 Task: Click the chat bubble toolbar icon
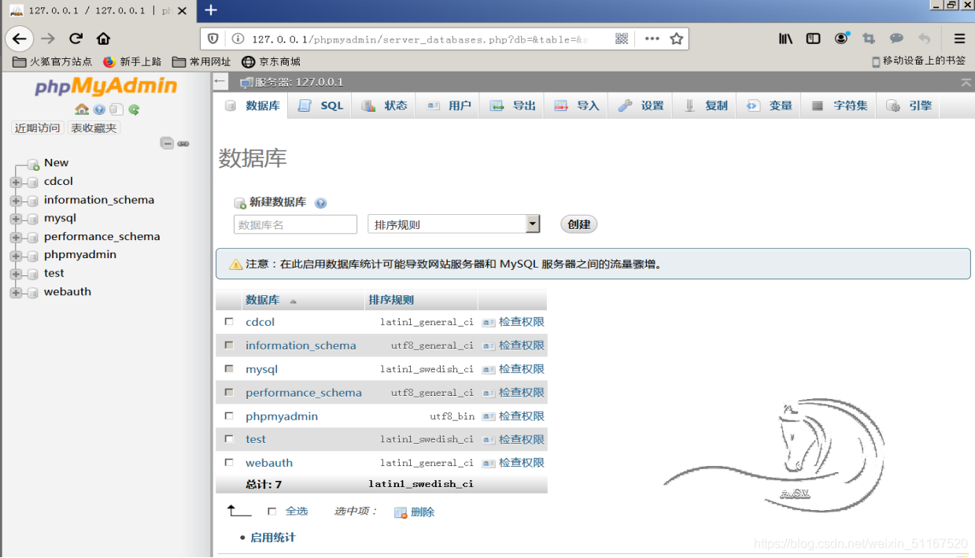(x=896, y=39)
